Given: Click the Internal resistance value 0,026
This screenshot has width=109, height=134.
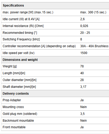Looking at the screenshot, I should click(84, 26).
